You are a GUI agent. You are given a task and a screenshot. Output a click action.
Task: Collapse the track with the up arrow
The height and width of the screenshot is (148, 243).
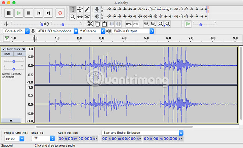click(x=11, y=120)
